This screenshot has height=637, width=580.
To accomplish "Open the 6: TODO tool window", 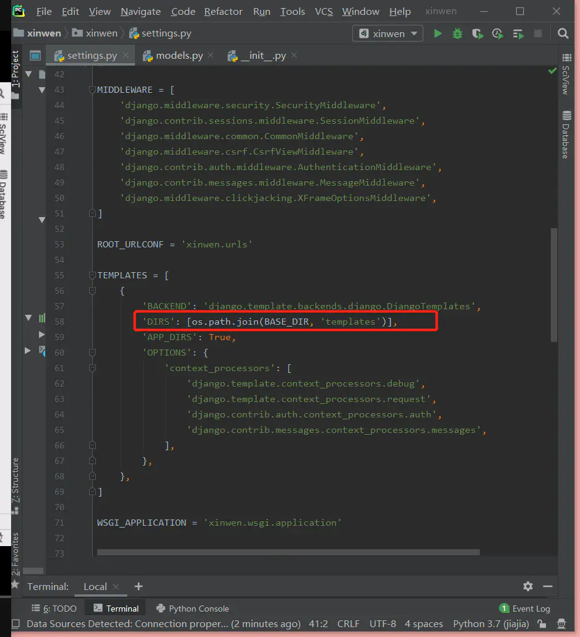I will [54, 608].
